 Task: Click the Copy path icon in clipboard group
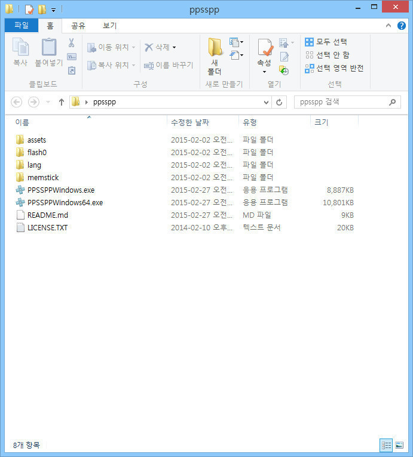click(x=72, y=57)
